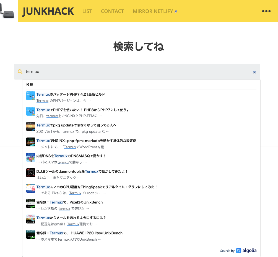Open the MIRROR NETLIFY link
278x257 pixels.
[153, 11]
